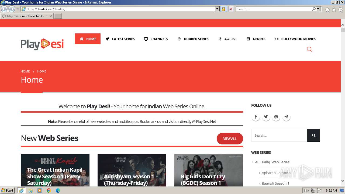345x194 pixels.
Task: Click the 8:32 AM system clock
Action: click(x=331, y=190)
